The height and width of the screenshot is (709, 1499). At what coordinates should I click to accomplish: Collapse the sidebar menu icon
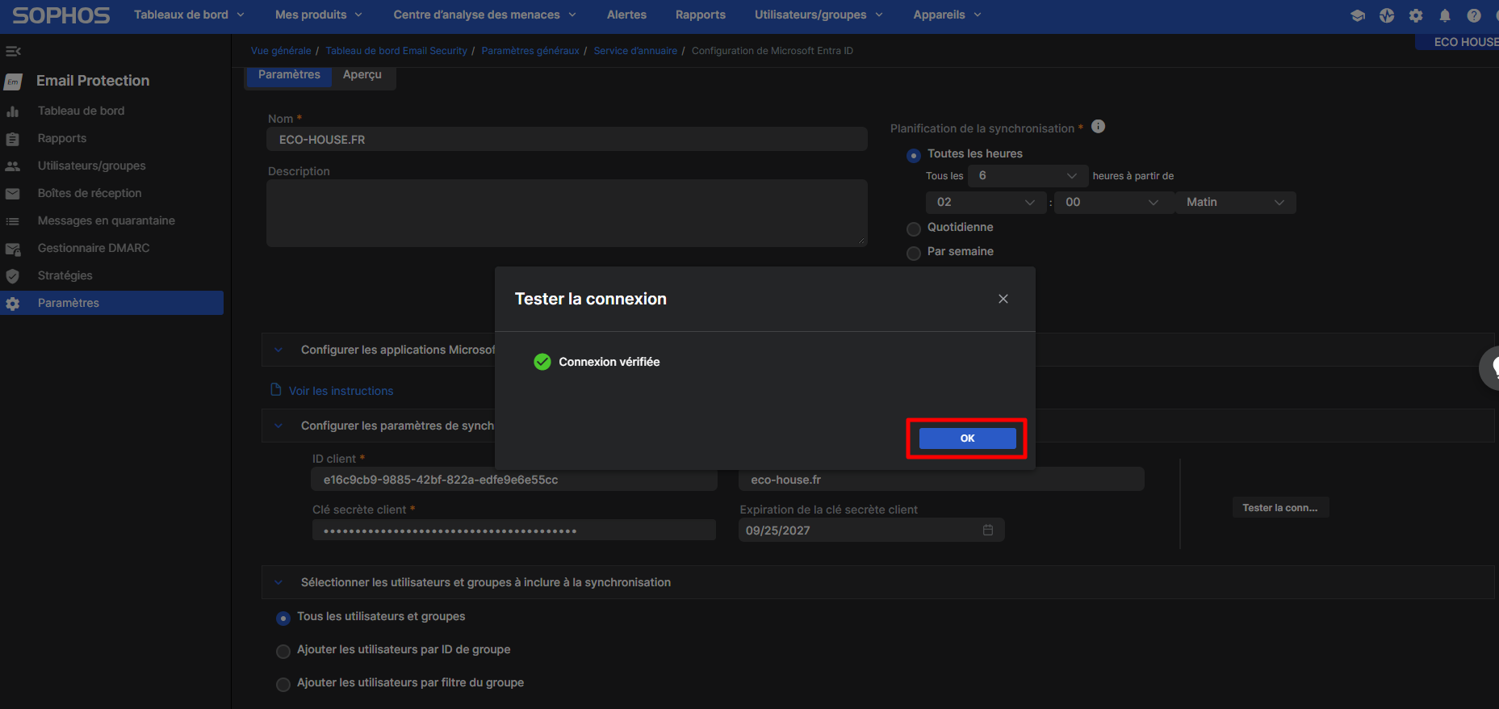13,52
